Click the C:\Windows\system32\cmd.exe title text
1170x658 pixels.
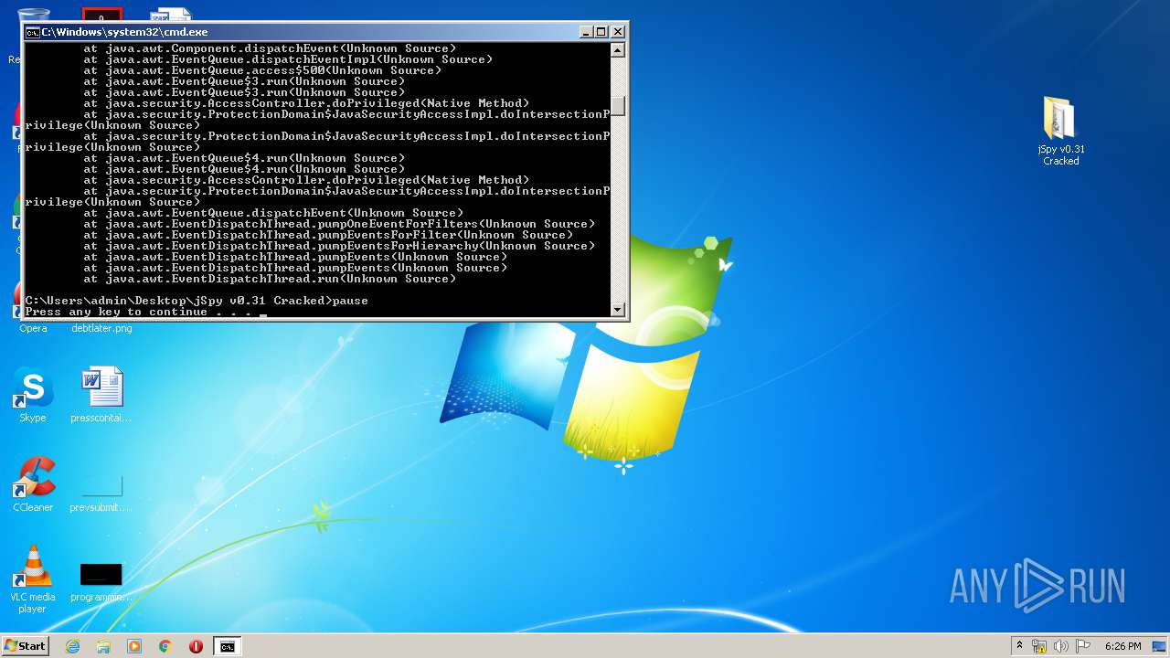pos(124,32)
